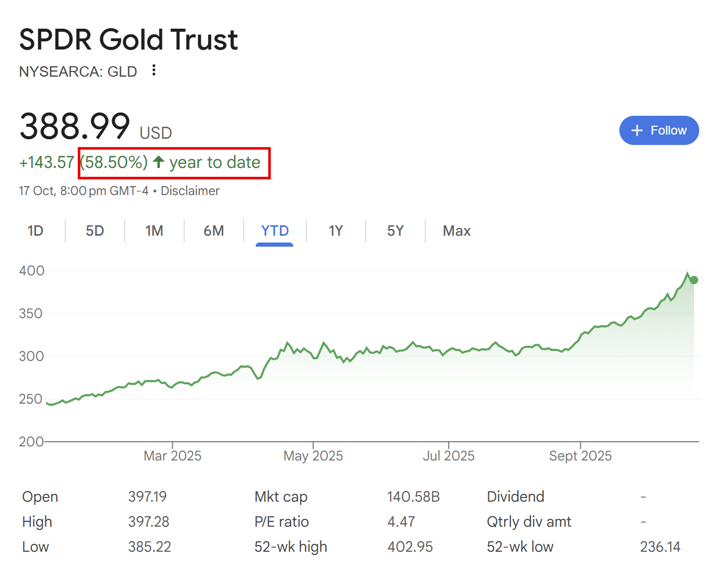Switch to the 6M chart view
Screen dimensions: 706x570
[214, 231]
